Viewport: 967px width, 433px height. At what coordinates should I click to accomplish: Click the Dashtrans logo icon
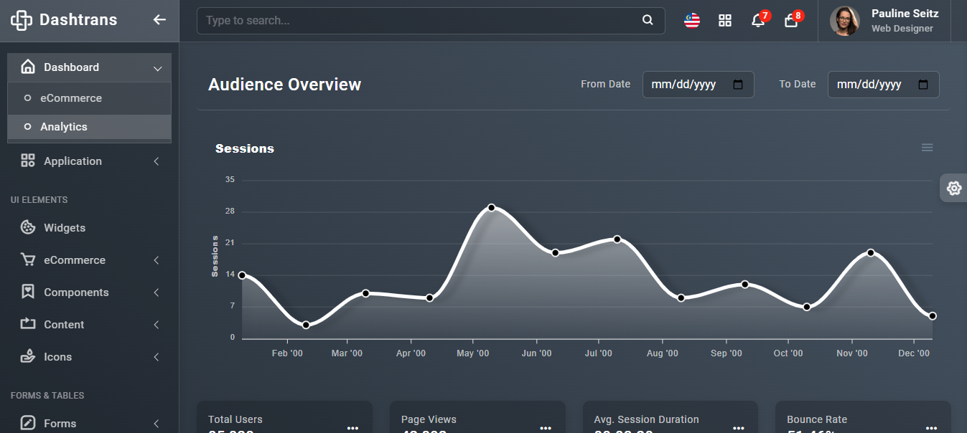(x=22, y=20)
